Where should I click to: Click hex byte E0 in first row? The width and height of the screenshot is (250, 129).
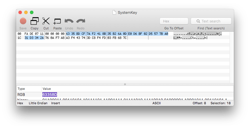[130, 34]
